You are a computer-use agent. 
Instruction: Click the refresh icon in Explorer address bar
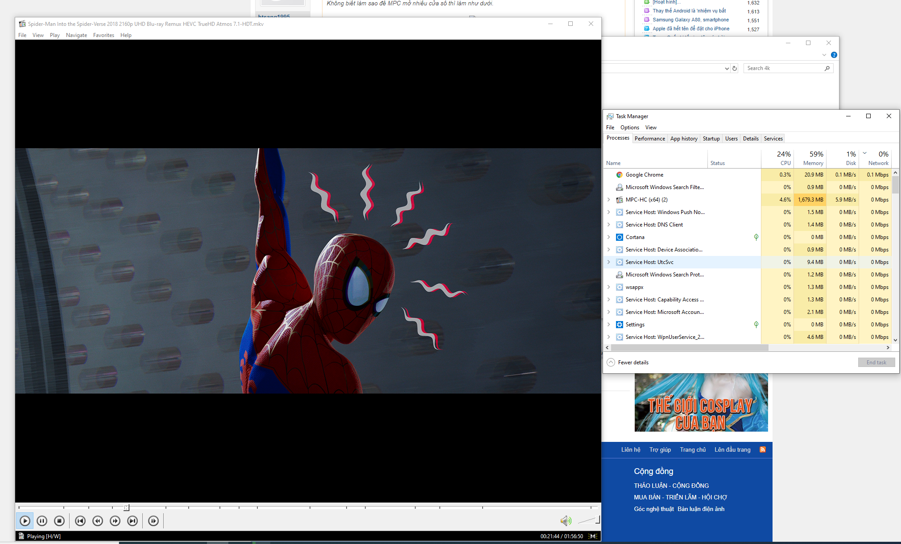click(735, 68)
